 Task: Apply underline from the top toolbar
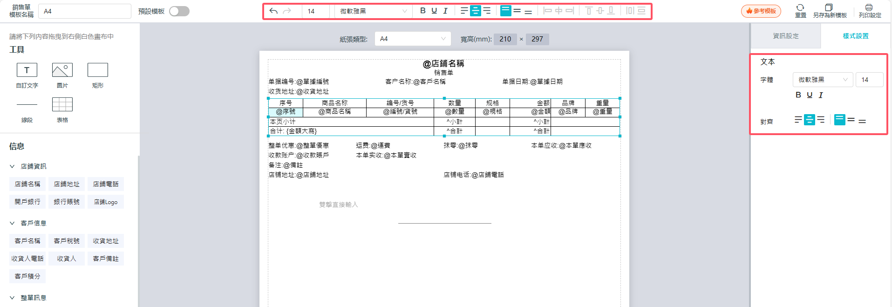434,11
